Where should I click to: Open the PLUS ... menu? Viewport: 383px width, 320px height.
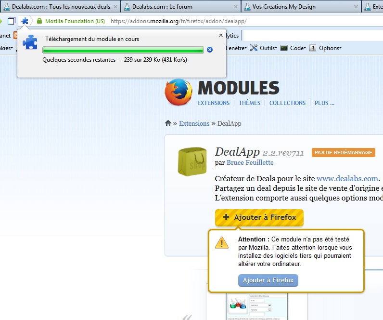point(324,103)
